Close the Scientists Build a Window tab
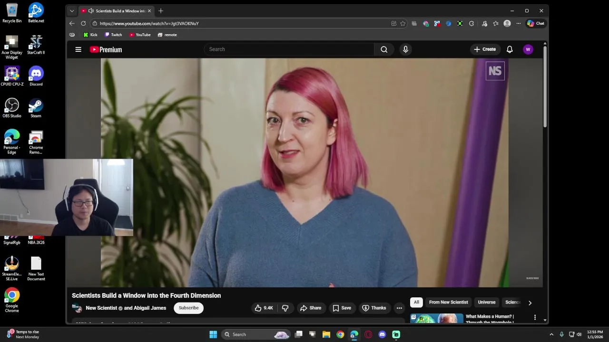The width and height of the screenshot is (609, 342). [149, 11]
